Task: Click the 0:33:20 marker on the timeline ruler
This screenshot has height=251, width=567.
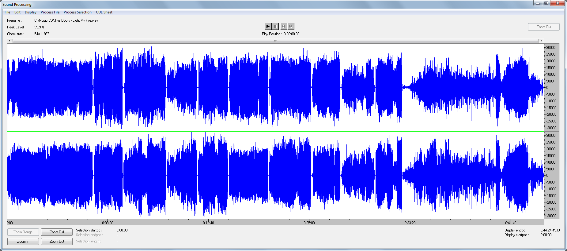Action: pyautogui.click(x=410, y=223)
